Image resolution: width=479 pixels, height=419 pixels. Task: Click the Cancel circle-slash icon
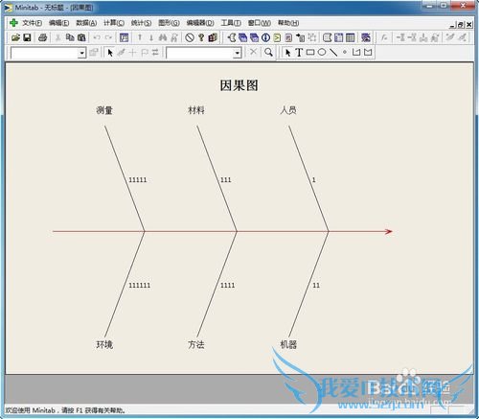[x=190, y=37]
